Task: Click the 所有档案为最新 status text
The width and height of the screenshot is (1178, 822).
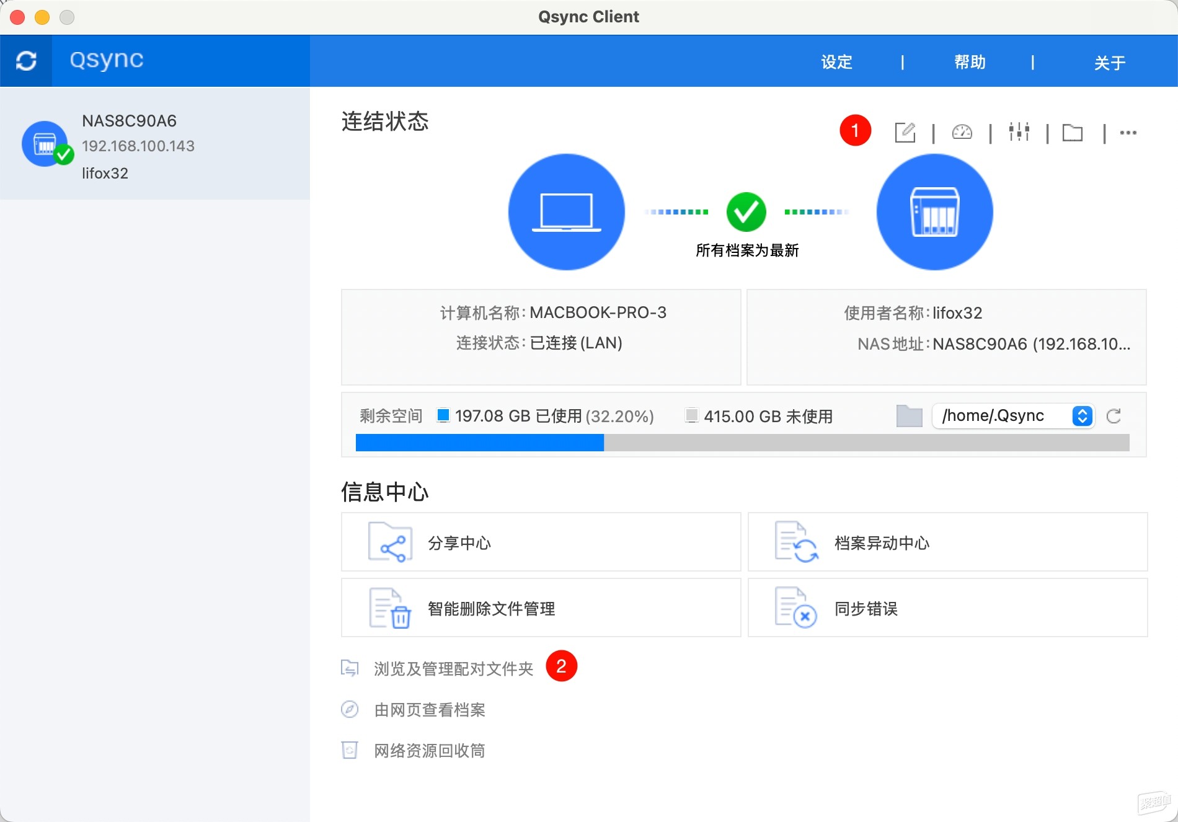Action: click(x=747, y=250)
